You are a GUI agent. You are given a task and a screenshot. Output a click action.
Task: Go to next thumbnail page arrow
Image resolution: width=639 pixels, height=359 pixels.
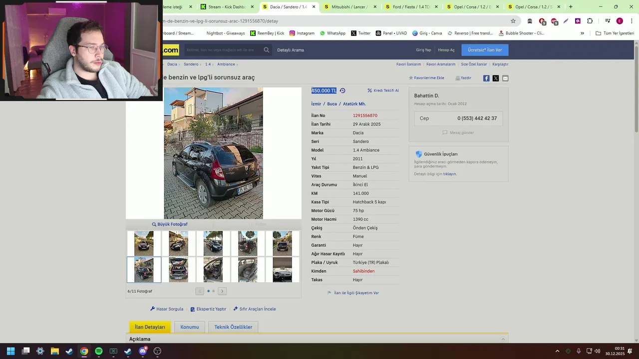click(222, 291)
